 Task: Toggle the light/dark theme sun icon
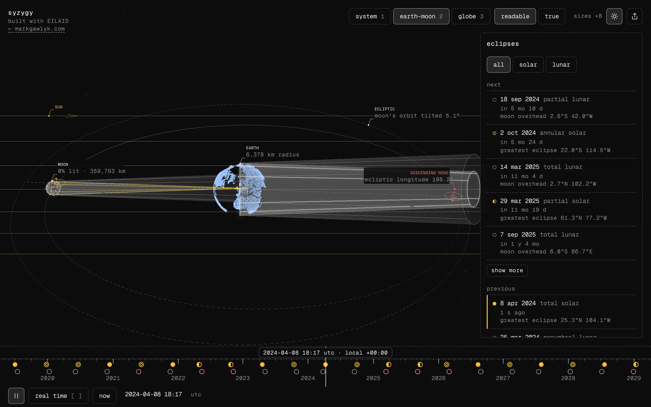tap(614, 16)
